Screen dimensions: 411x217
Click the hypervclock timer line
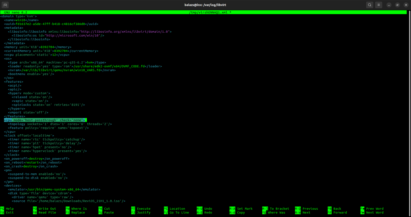tap(47, 151)
